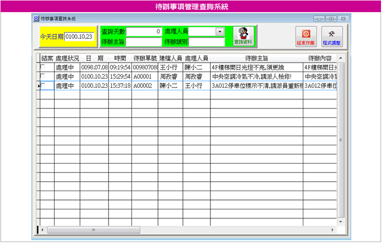
Task: Select the 中央空調冷氣不冷 subject cell
Action: [256, 76]
